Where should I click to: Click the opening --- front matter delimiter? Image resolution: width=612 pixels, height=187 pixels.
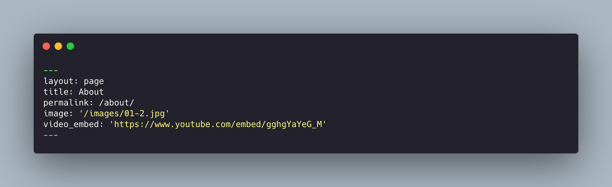51,71
